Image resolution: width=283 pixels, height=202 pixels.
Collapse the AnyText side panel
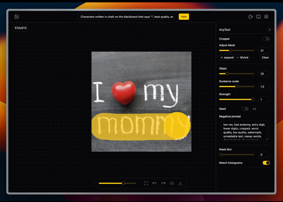(x=270, y=30)
